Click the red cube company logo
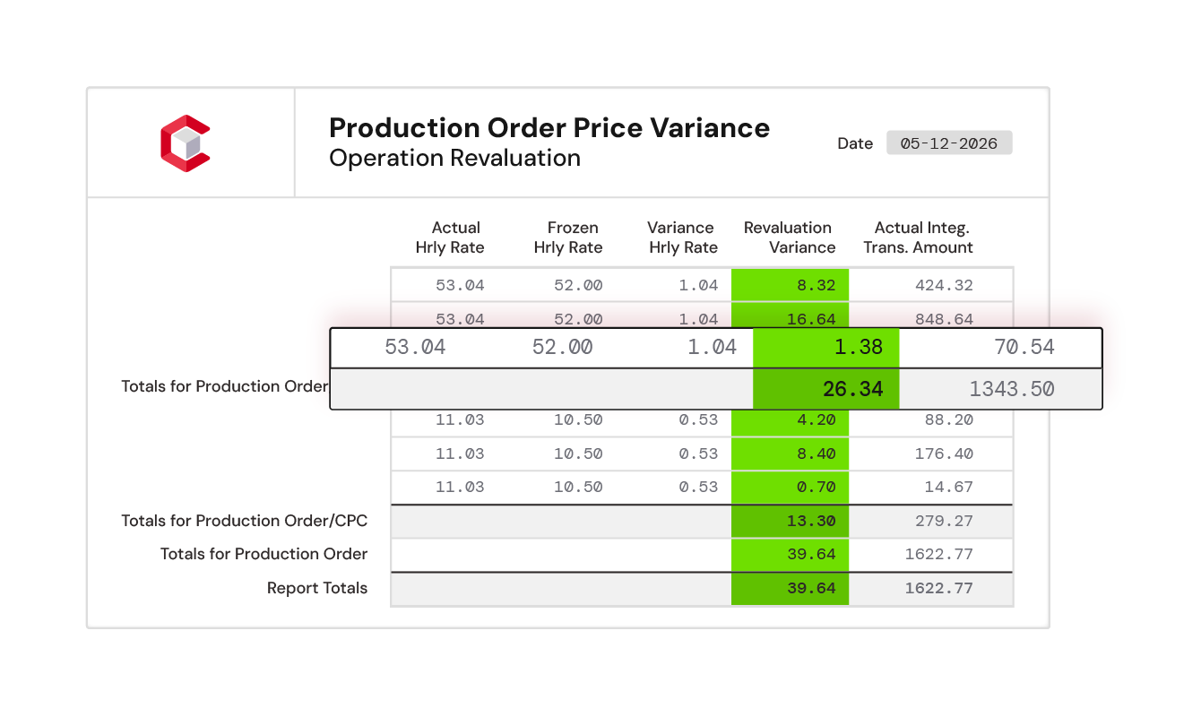 [186, 143]
